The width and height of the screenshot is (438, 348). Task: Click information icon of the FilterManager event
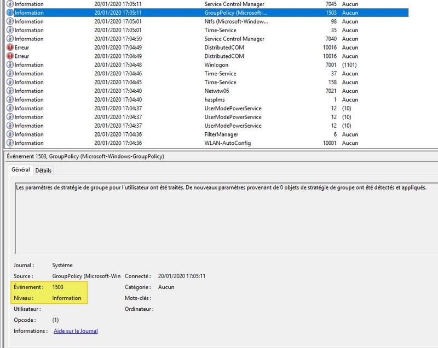click(10, 134)
